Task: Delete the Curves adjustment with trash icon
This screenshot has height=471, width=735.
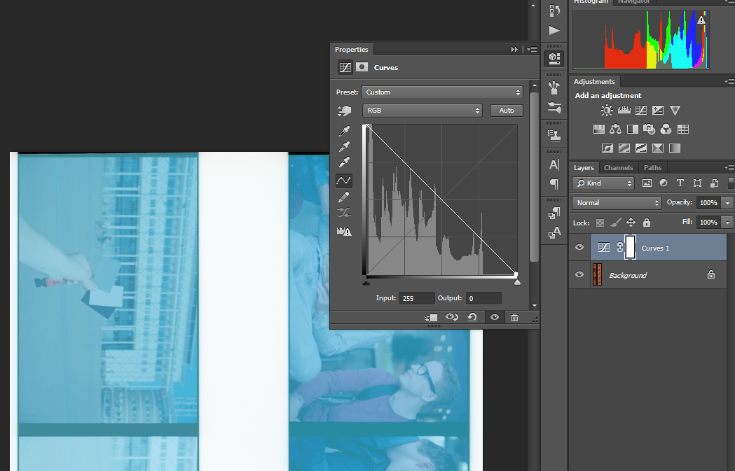Action: point(515,318)
